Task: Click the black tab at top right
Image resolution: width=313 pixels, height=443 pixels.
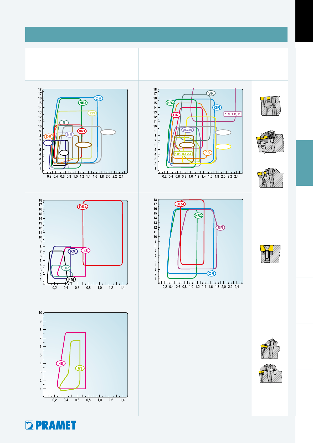Action: 304,21
